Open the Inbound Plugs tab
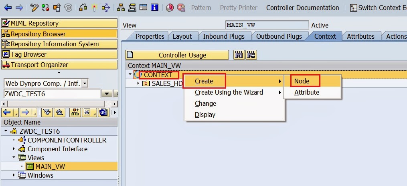 pyautogui.click(x=224, y=36)
